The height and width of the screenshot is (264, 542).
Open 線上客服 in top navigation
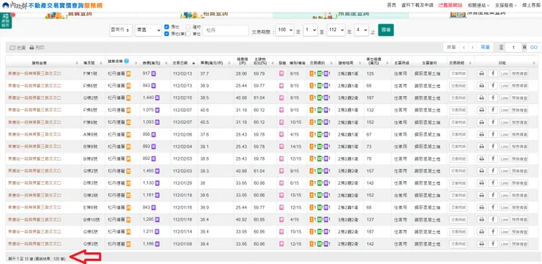(x=531, y=5)
